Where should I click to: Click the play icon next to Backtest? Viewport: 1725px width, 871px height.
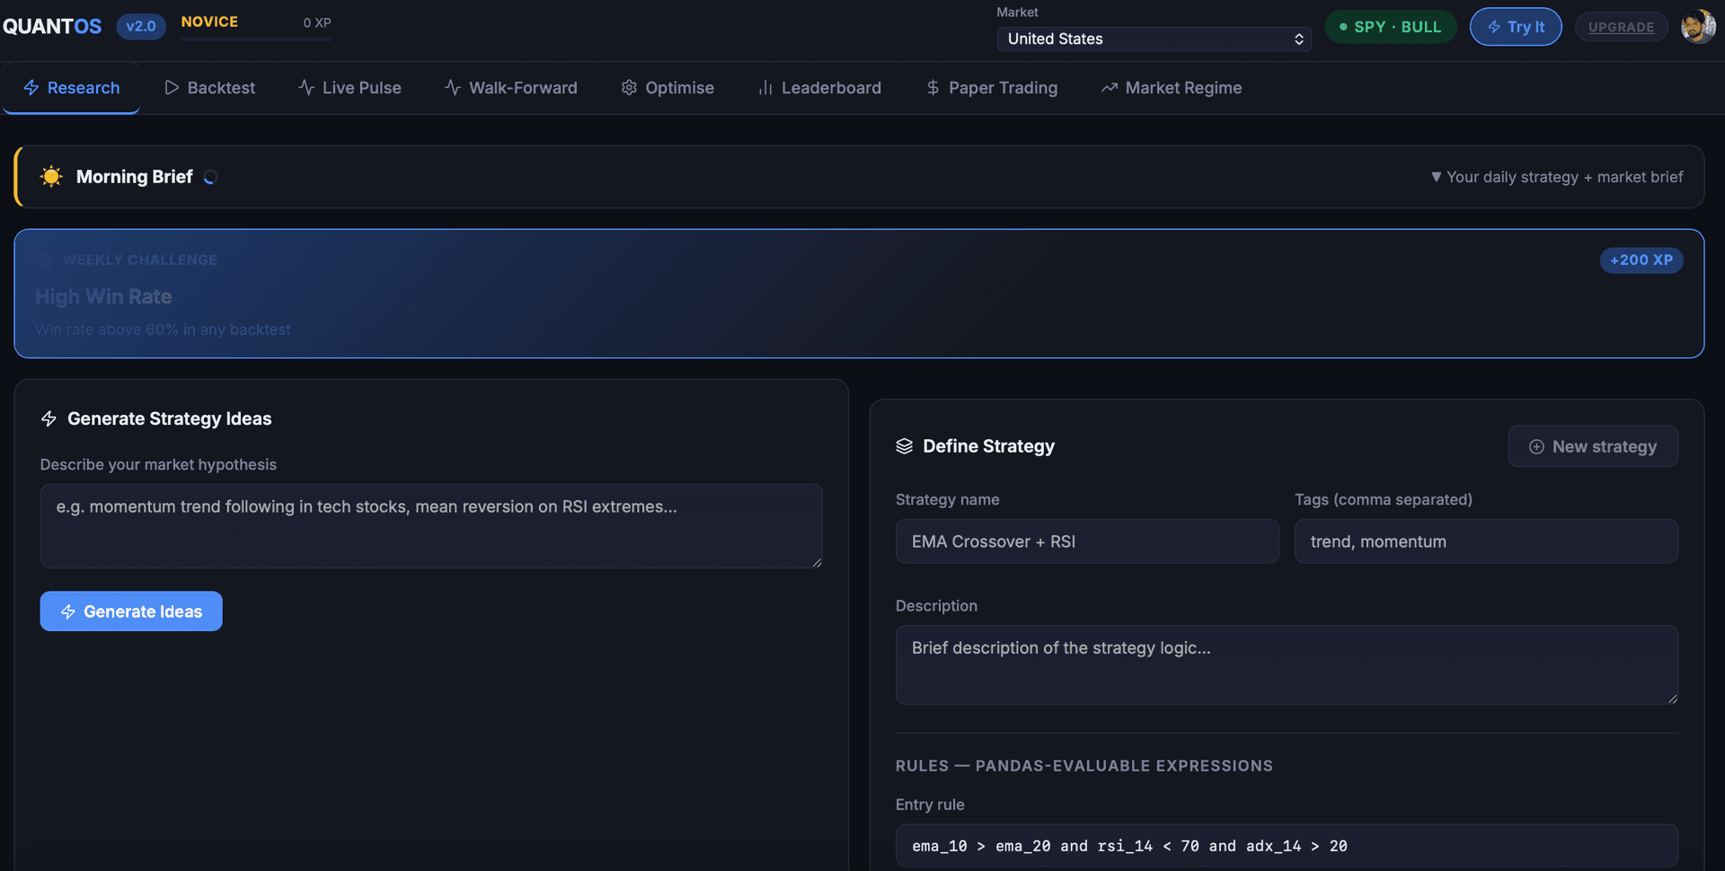(x=172, y=88)
